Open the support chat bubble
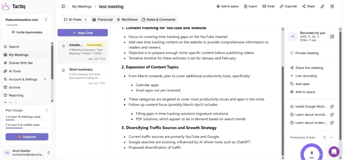The height and width of the screenshot is (160, 343). (x=334, y=152)
